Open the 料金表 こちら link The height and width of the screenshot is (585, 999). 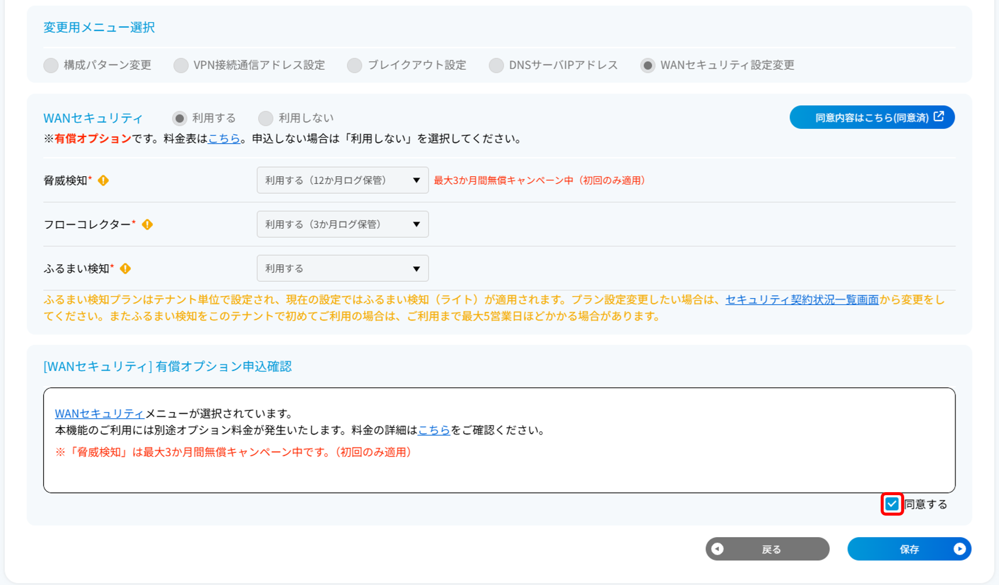(x=224, y=139)
